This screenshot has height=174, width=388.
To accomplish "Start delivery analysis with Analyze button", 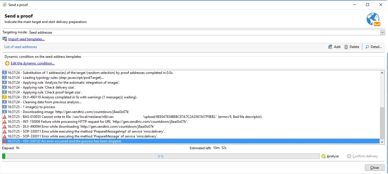I will (x=330, y=156).
